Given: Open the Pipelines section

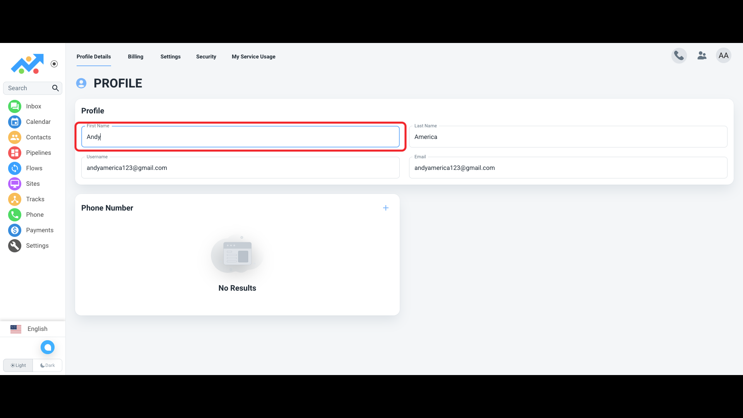Looking at the screenshot, I should [x=15, y=153].
